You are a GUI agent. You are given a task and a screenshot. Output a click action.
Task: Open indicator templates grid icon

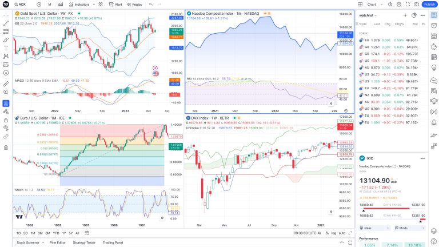[101, 5]
